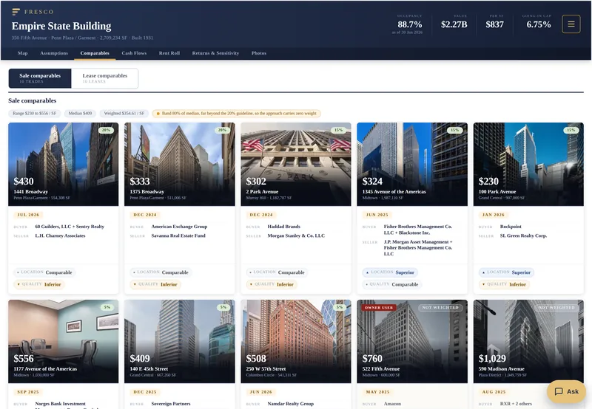Image resolution: width=592 pixels, height=409 pixels.
Task: Click the Owner User badge on 522 Fifth Avenue
Action: [x=379, y=308]
